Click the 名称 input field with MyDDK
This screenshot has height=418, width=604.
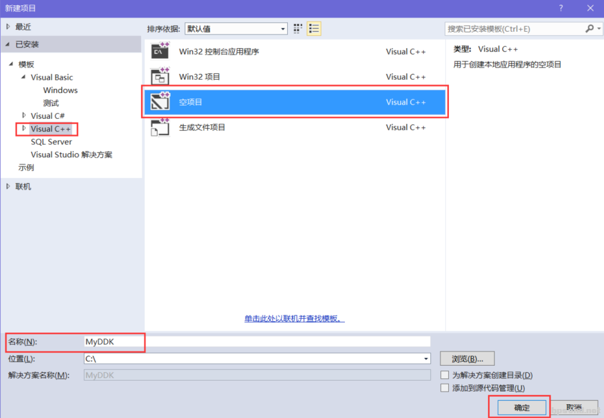257,342
